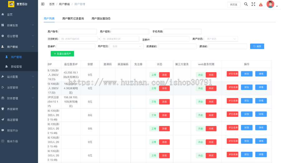Open the 用户状态 dropdown
The image size is (281, 163).
[x=221, y=39]
